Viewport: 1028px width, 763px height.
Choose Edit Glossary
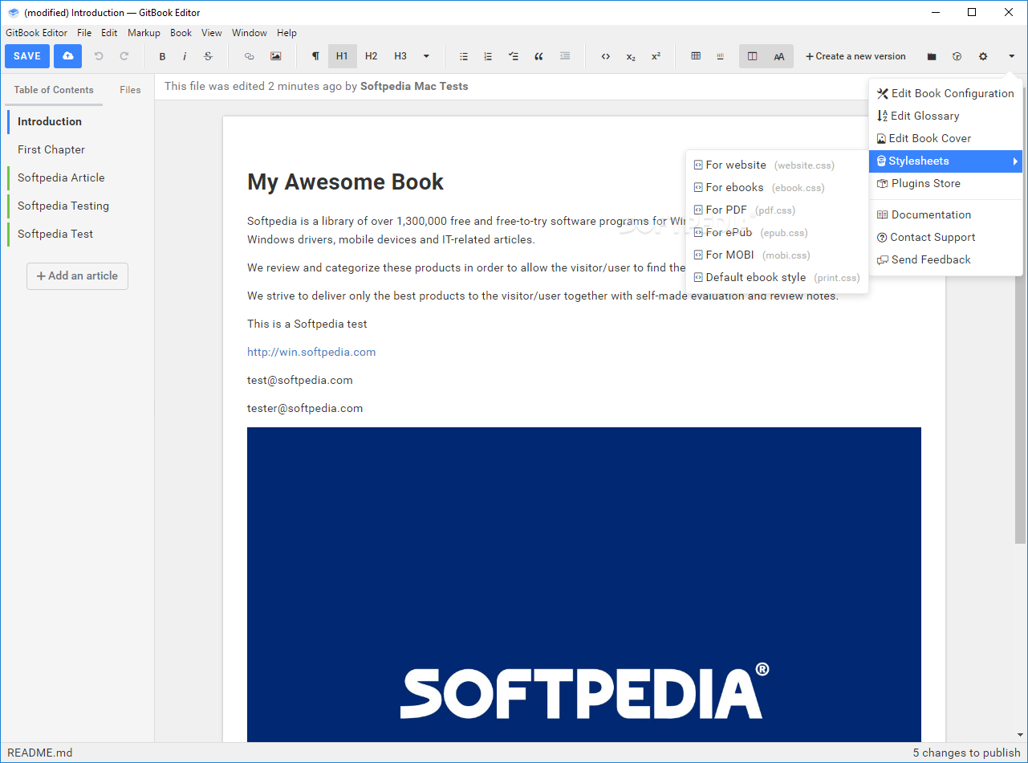click(945, 116)
